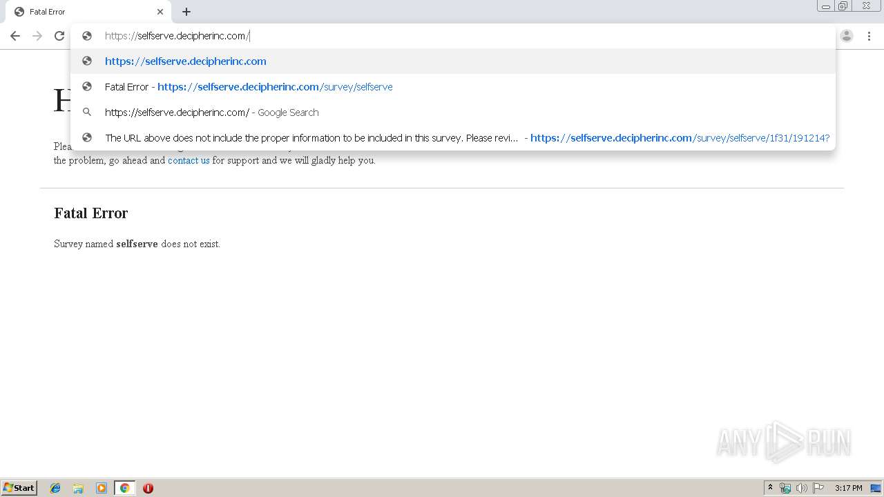Click the red Opera-style taskbar icon
The image size is (884, 497).
click(148, 488)
